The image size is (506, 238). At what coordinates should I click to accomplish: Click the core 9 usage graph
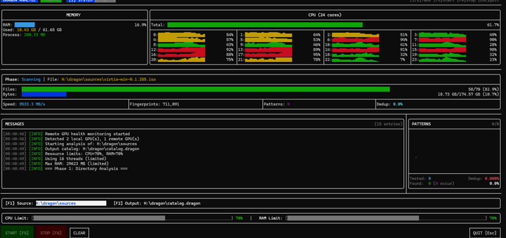click(269, 45)
